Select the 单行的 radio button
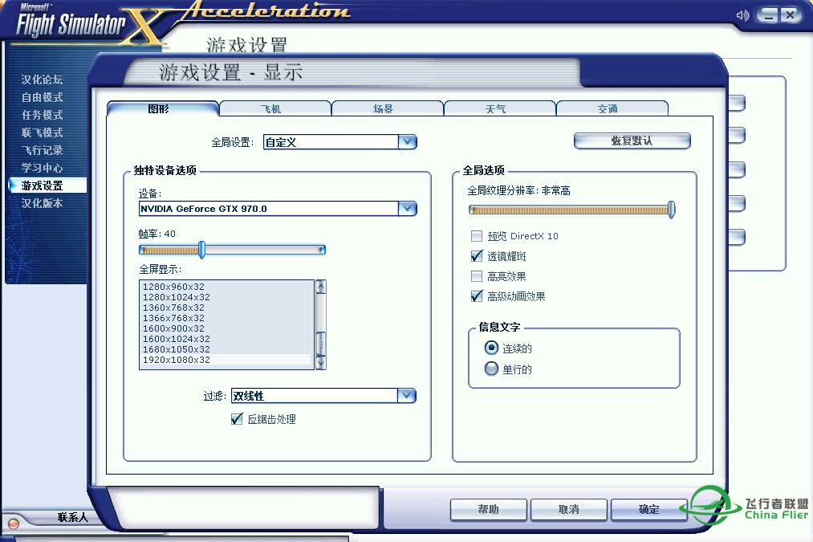 (x=491, y=369)
